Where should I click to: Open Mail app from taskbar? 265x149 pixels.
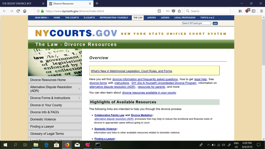pyautogui.click(x=77, y=145)
